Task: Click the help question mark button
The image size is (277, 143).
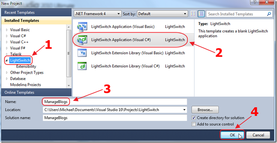Action: (x=255, y=3)
